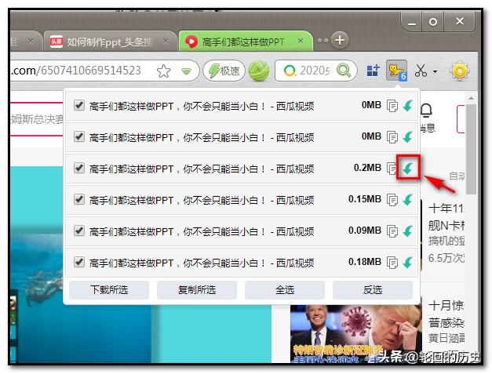Image resolution: width=492 pixels, height=374 pixels.
Task: Click the video sniffer extension icon with badge 6
Action: 396,71
